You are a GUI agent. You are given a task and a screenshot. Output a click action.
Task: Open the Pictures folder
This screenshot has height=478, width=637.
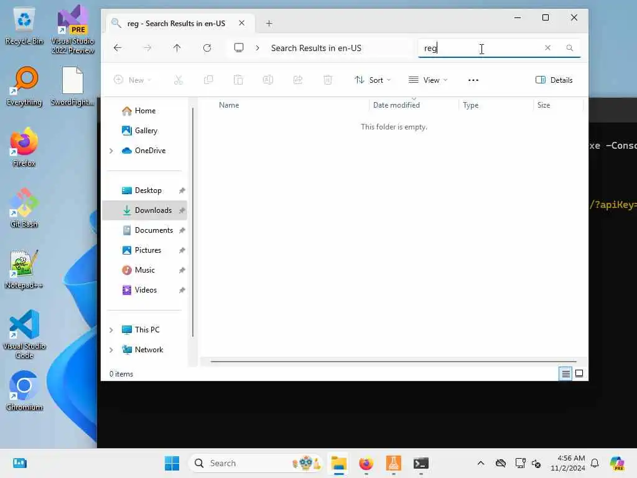click(x=148, y=250)
